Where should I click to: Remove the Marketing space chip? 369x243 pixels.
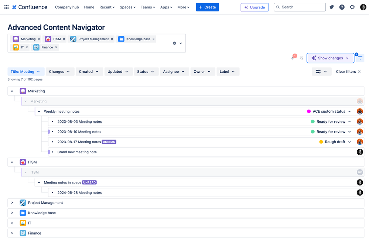pyautogui.click(x=39, y=39)
